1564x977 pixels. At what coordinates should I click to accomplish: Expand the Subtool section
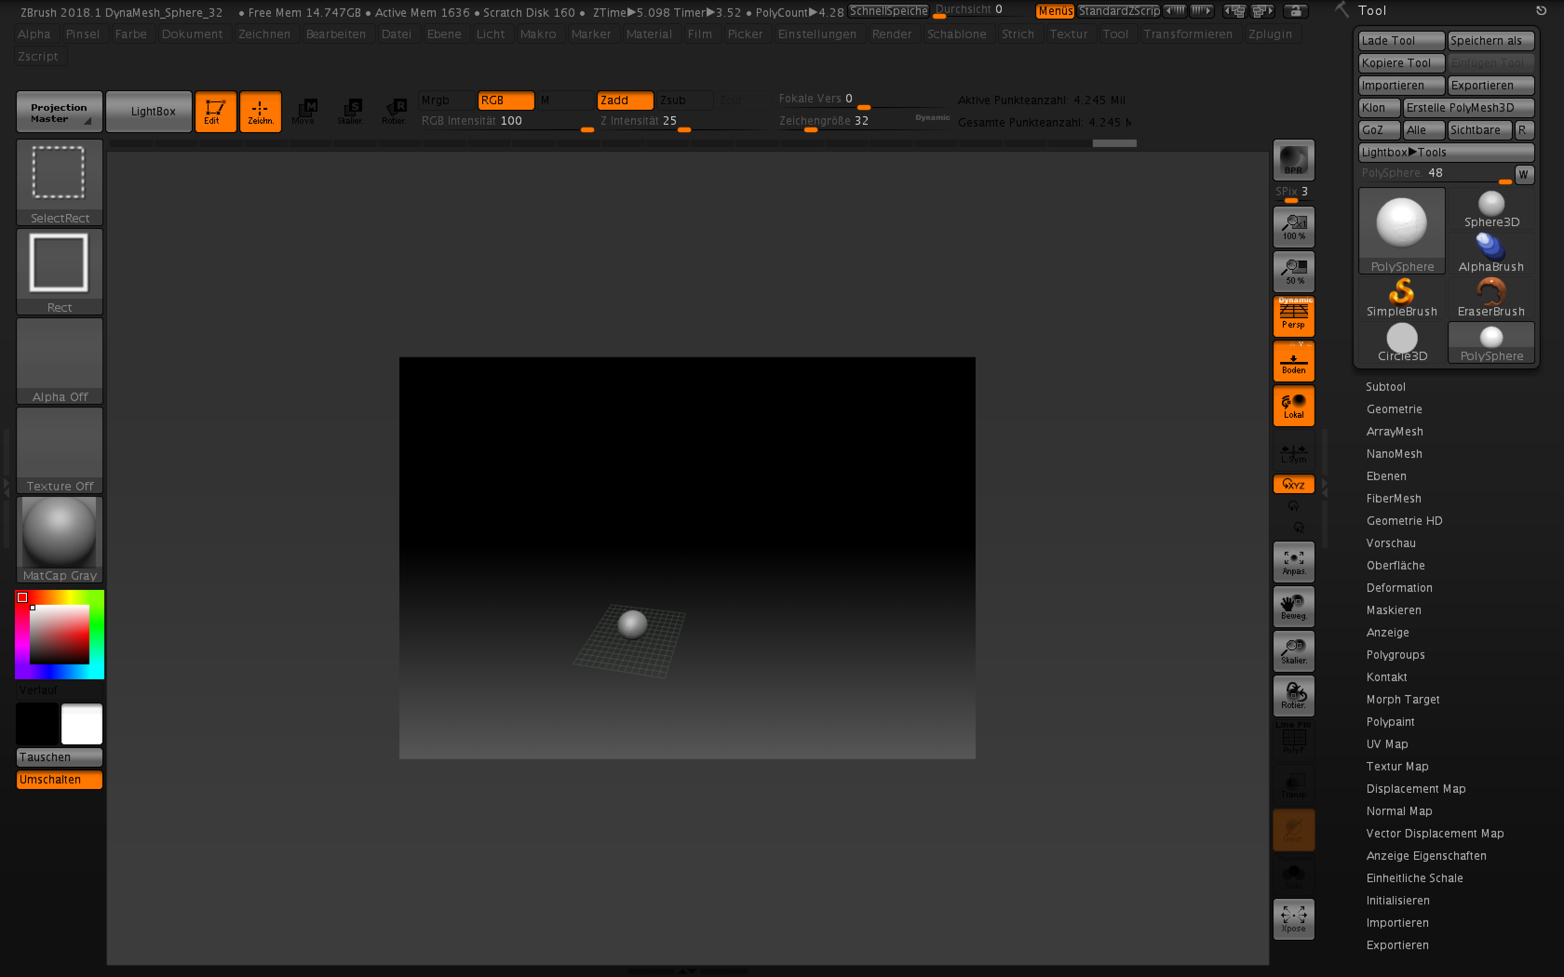tap(1385, 387)
